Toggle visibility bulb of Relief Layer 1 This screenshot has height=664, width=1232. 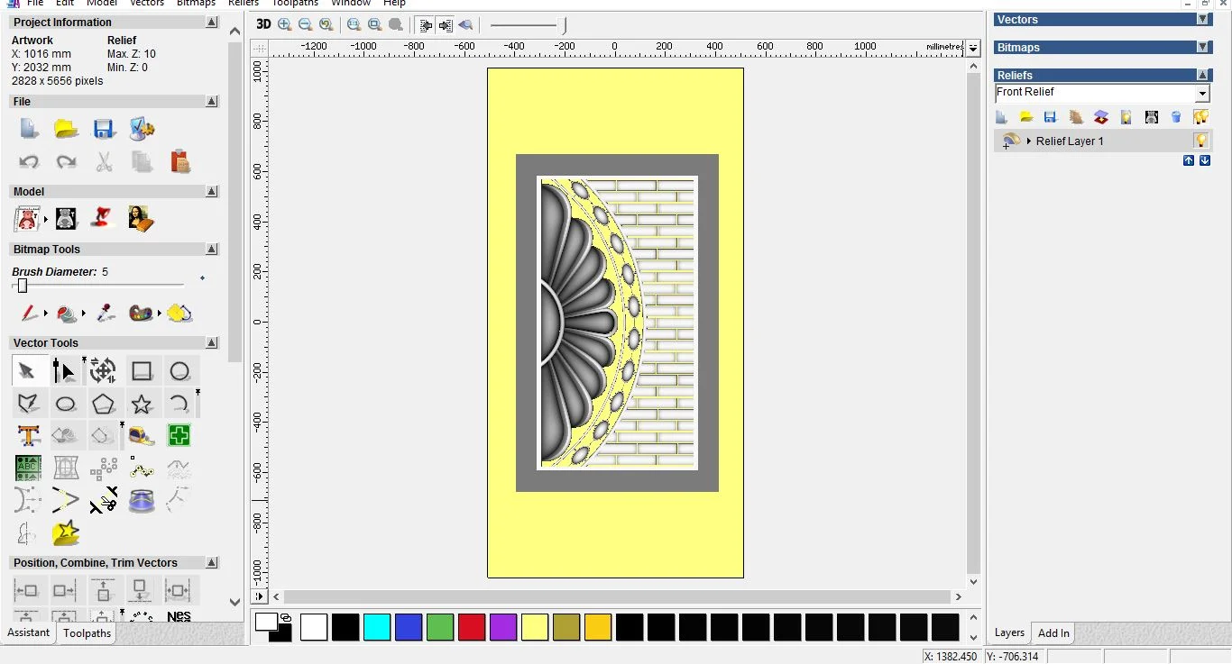coord(1200,141)
